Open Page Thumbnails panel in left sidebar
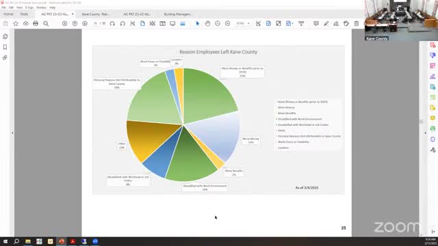The height and width of the screenshot is (246, 438). 5,36
